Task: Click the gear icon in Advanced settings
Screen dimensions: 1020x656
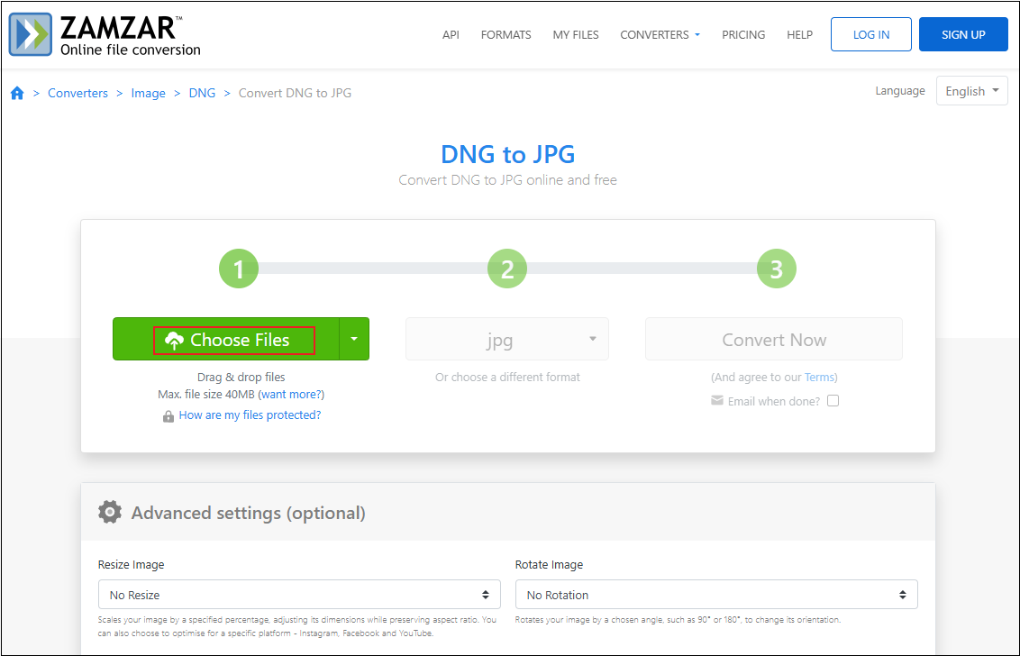Action: point(110,512)
